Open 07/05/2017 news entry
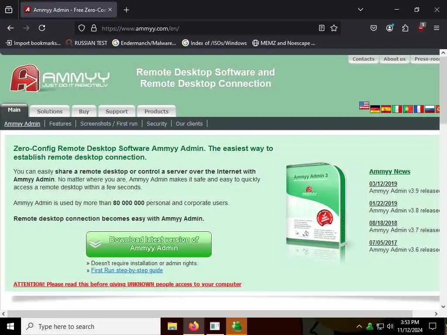Image resolution: width=447 pixels, height=335 pixels. (383, 243)
